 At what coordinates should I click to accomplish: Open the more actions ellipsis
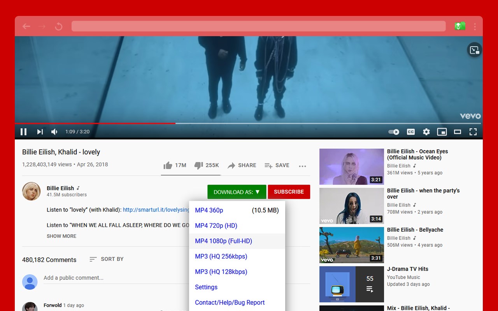(x=302, y=166)
